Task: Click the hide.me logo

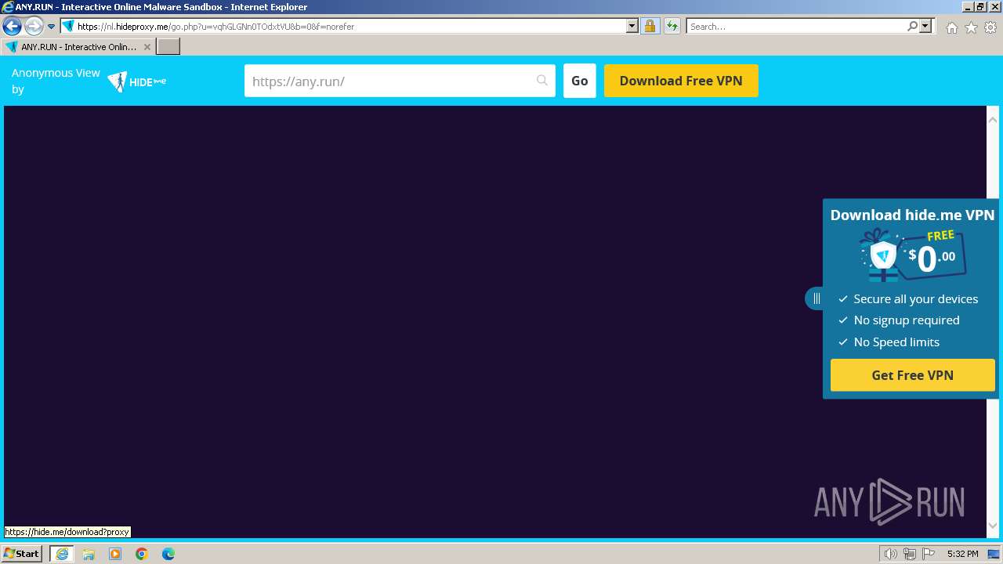Action: click(x=137, y=81)
